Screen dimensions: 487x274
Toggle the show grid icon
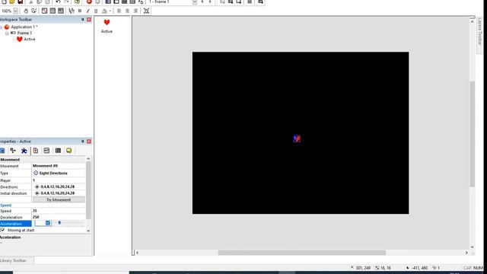tap(53, 11)
